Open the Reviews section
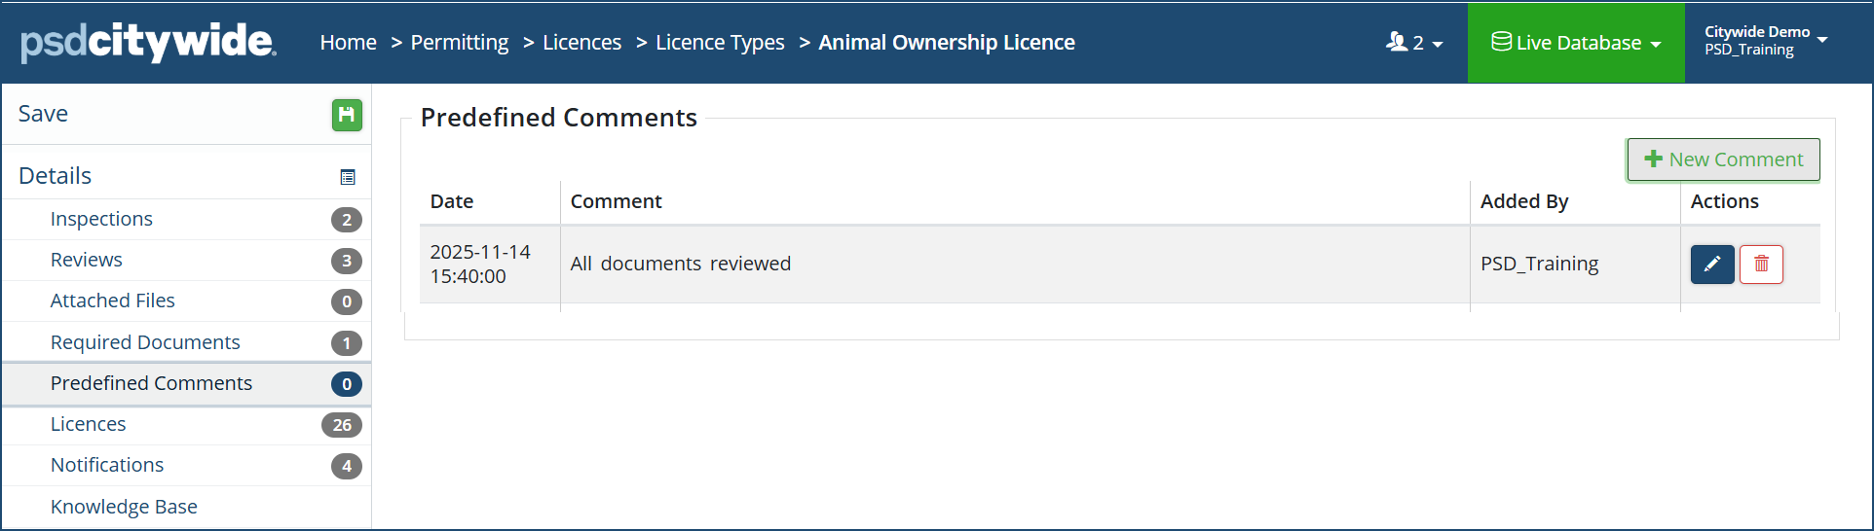1874x531 pixels. tap(87, 260)
